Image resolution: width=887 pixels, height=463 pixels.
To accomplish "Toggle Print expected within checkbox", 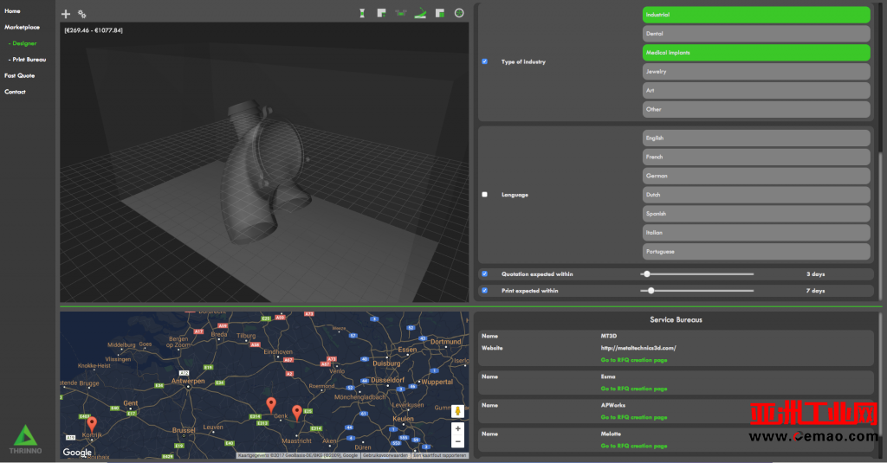I will (x=484, y=291).
